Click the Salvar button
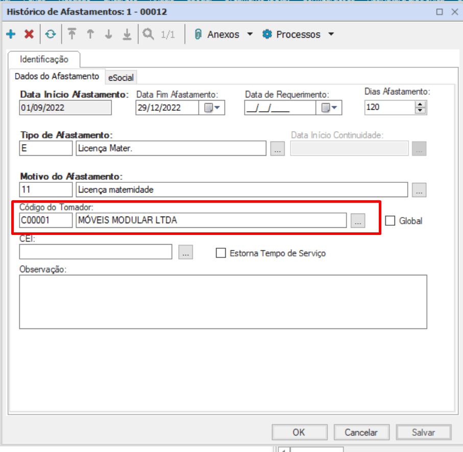Screen dimensions: 463x452 (x=423, y=433)
